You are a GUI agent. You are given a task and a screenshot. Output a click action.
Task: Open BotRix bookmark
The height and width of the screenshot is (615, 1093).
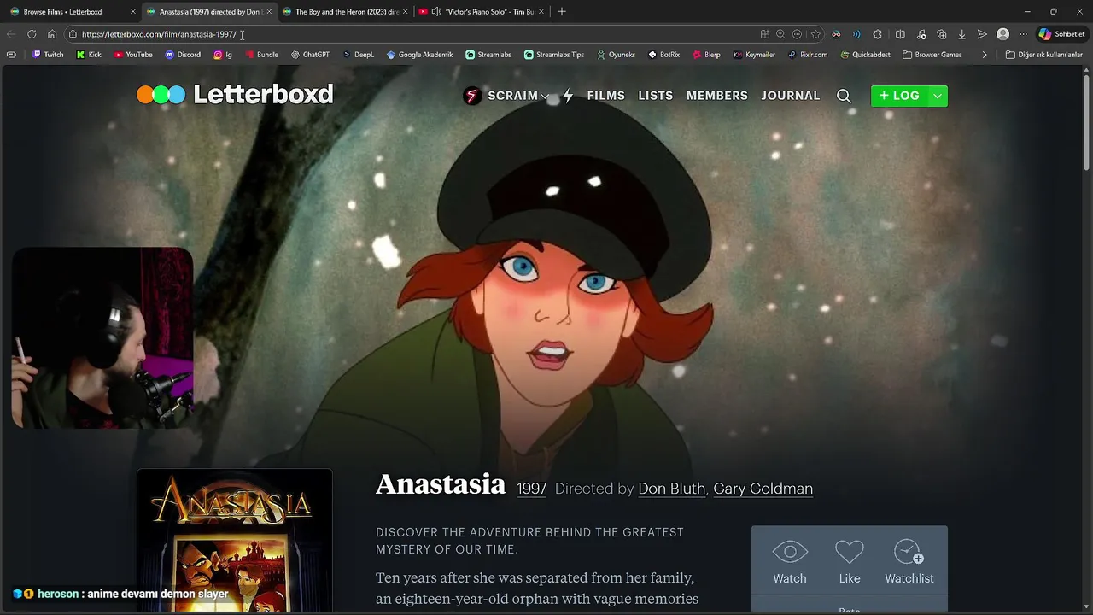tap(664, 55)
